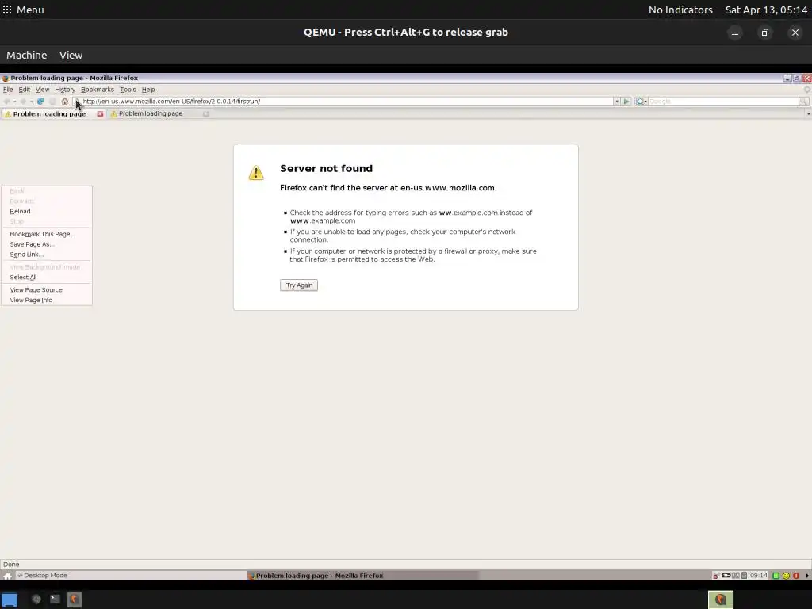Click the green square tray icon
Image resolution: width=812 pixels, height=609 pixels.
776,576
